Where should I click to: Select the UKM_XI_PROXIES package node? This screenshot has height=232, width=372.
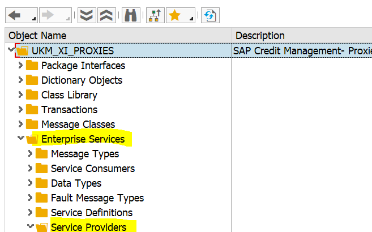(x=72, y=50)
